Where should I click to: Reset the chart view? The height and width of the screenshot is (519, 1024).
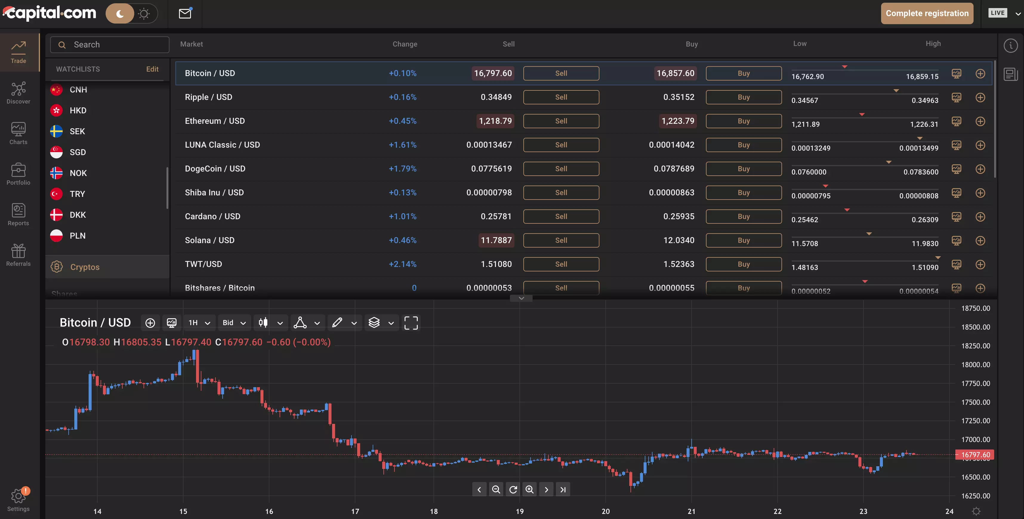click(x=513, y=489)
